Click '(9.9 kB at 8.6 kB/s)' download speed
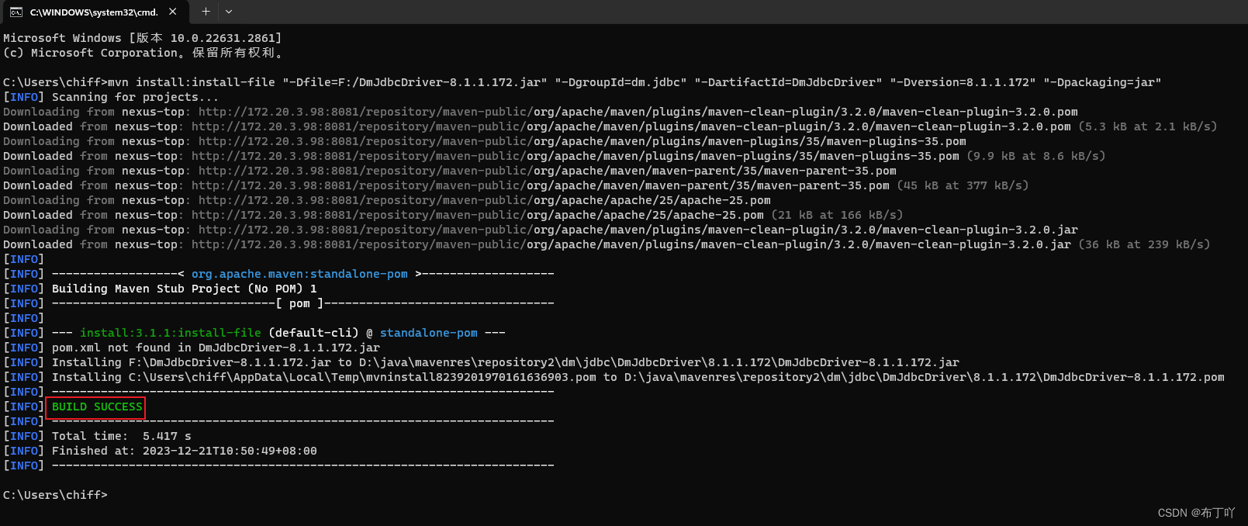 (x=1035, y=156)
